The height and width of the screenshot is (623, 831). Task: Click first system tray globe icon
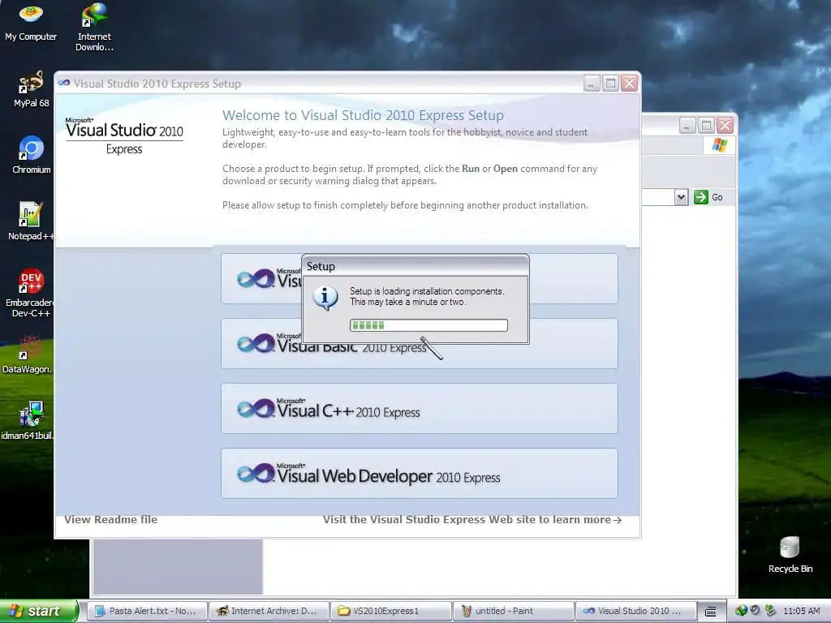[741, 611]
